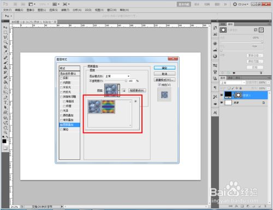This screenshot has width=273, height=210.
Task: Hide the background layer with eye icon
Action: (x=222, y=103)
